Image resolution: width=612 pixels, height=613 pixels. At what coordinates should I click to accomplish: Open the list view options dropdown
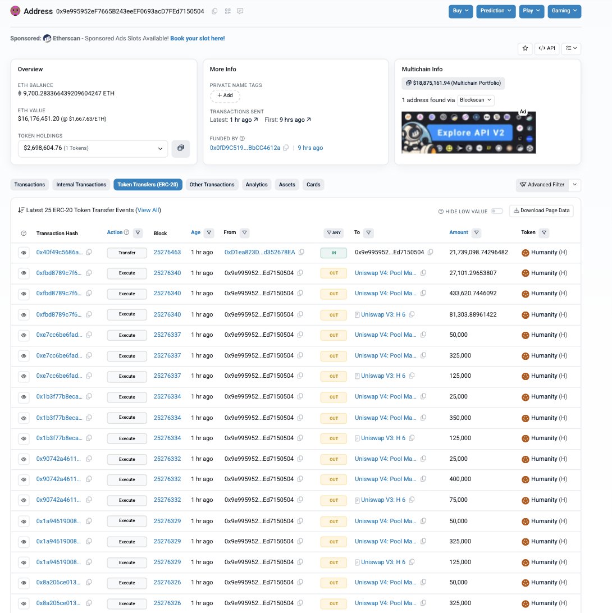pyautogui.click(x=571, y=48)
